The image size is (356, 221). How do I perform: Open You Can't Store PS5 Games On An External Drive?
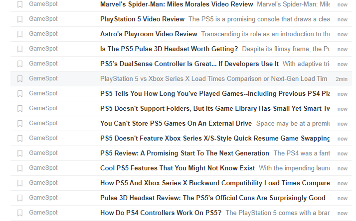coord(176,124)
